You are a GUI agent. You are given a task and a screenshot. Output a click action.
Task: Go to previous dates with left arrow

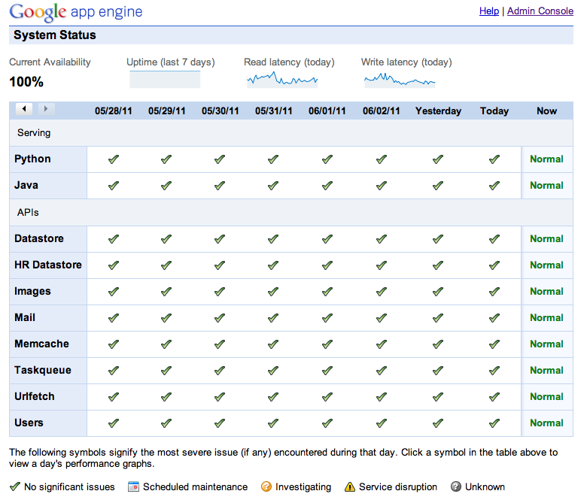click(x=24, y=109)
